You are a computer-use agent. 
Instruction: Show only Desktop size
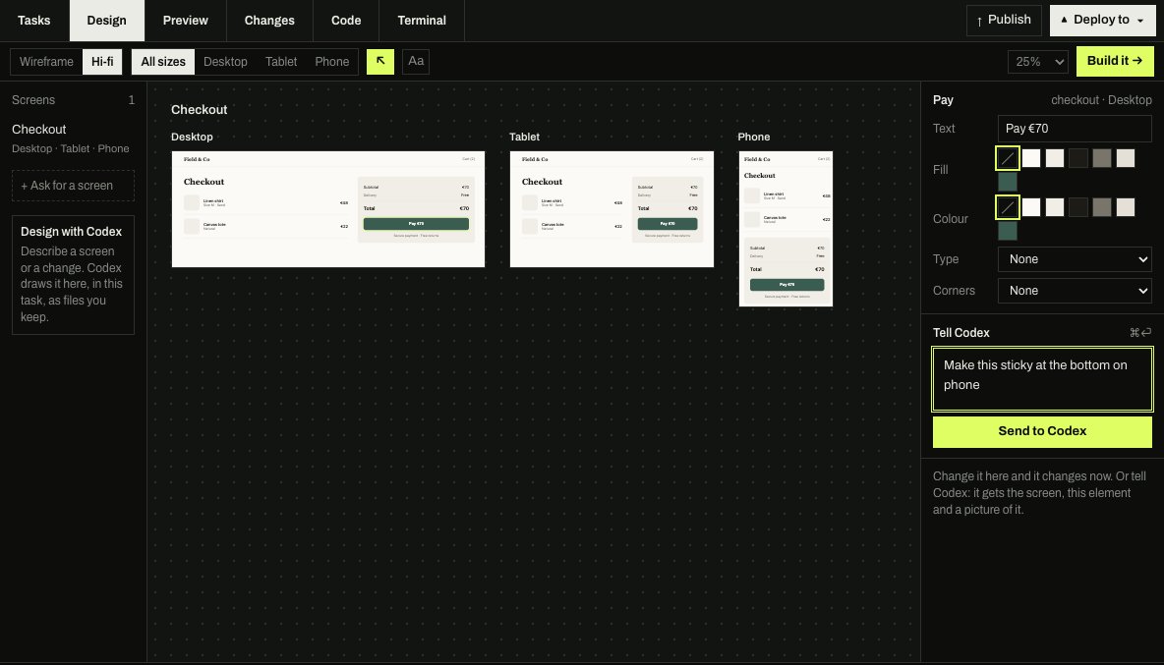click(x=225, y=62)
